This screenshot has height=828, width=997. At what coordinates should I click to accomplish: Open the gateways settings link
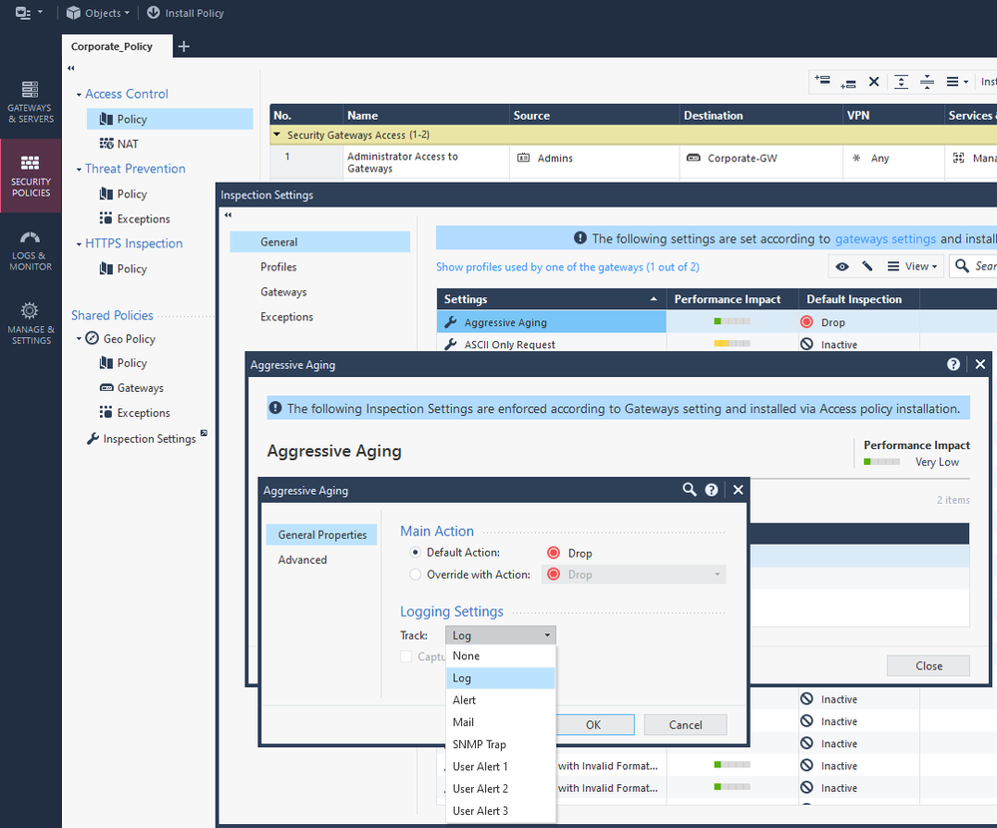885,238
